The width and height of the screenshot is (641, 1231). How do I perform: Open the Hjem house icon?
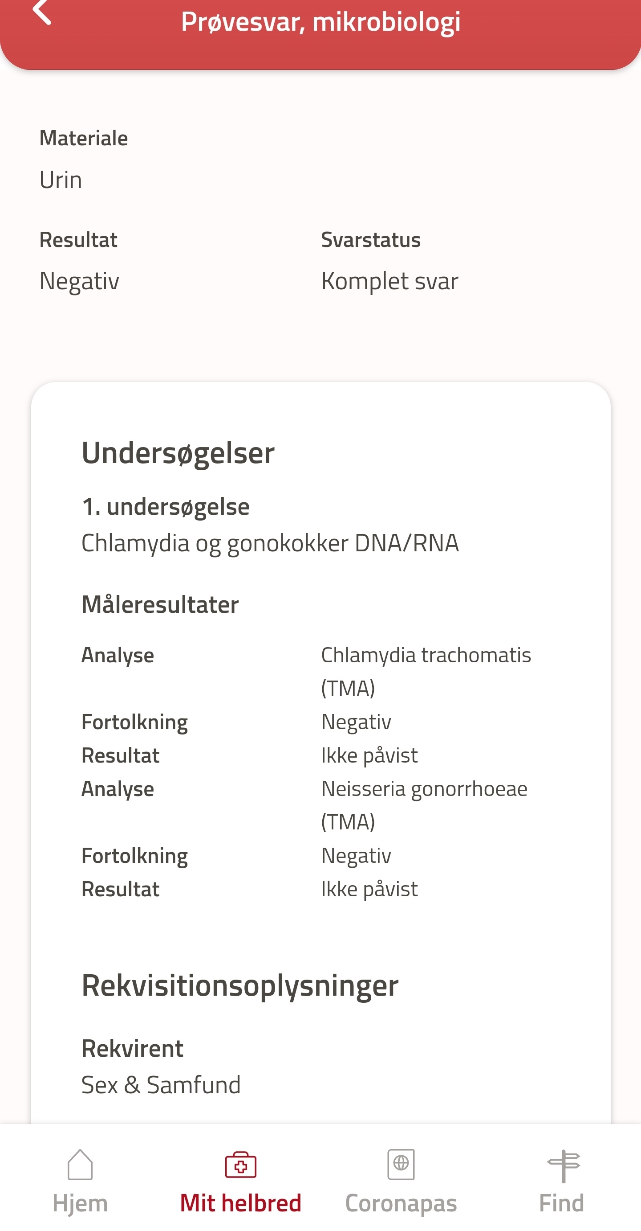80,1165
